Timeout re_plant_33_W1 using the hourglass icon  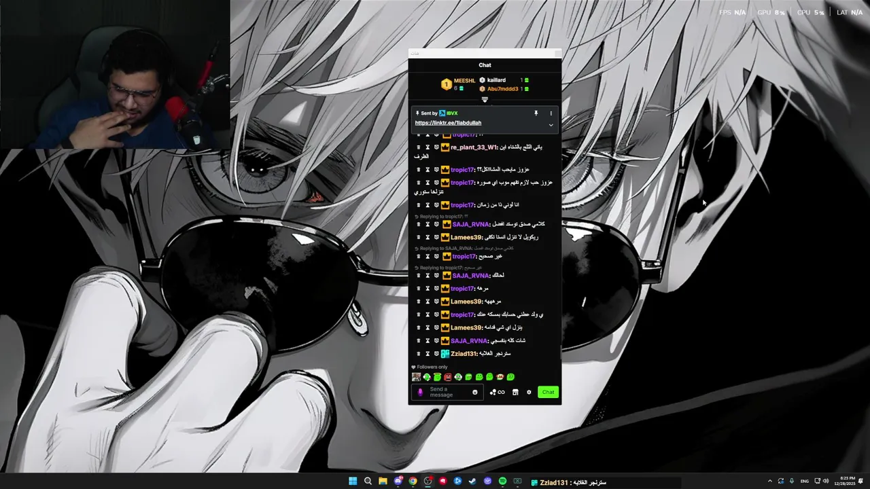[x=428, y=147]
